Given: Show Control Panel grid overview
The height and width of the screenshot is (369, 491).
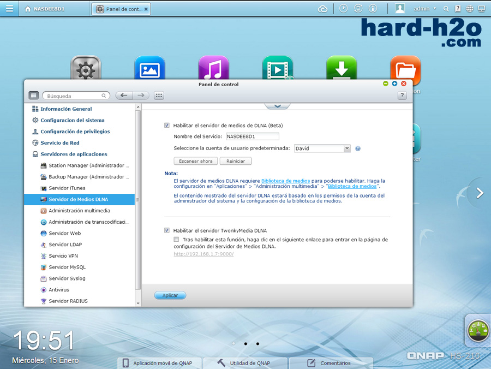Looking at the screenshot, I should tap(159, 95).
